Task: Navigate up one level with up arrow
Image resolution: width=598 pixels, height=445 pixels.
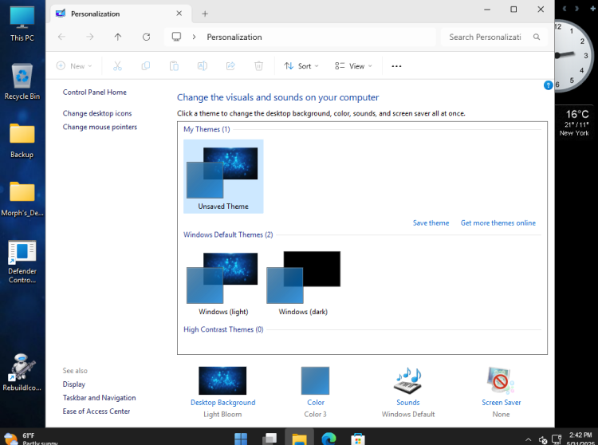Action: (118, 37)
